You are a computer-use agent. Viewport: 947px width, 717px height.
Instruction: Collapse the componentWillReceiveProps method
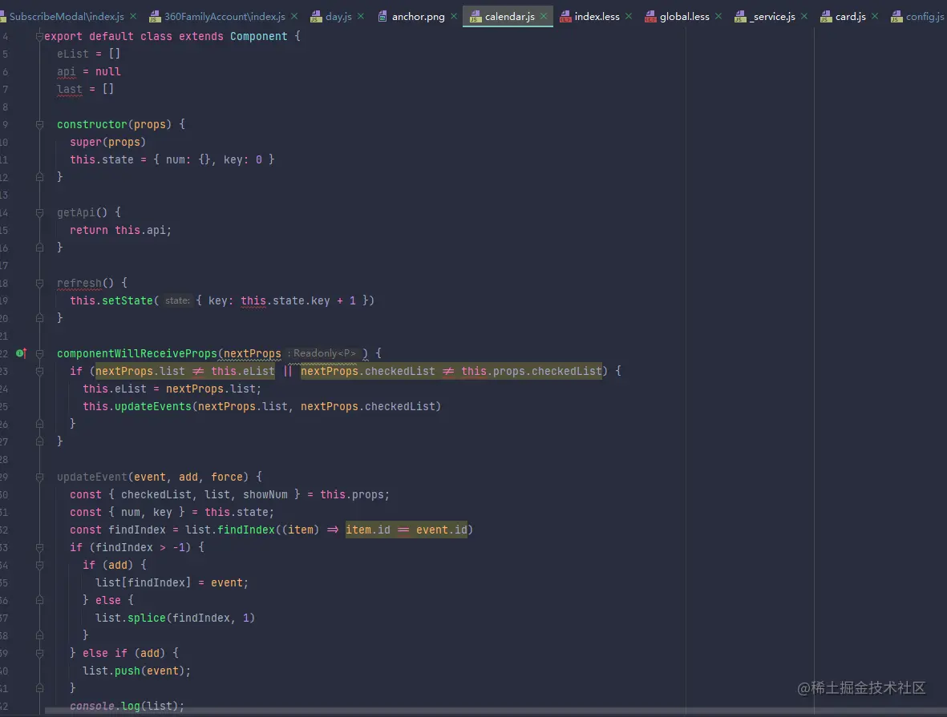click(x=39, y=353)
